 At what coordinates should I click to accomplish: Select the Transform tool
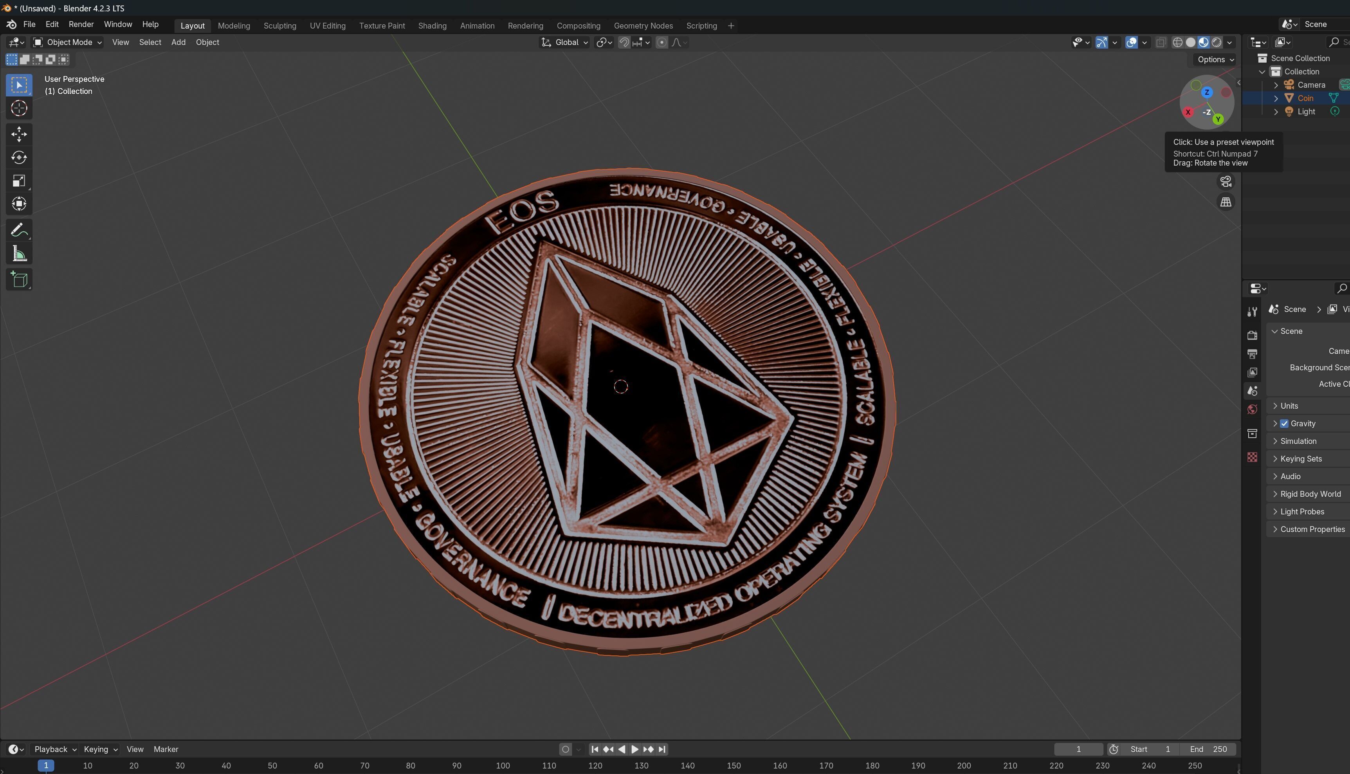[x=19, y=204]
